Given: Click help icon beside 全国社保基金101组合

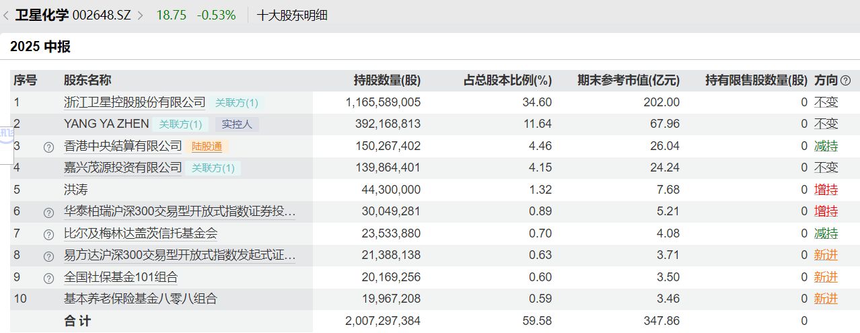Looking at the screenshot, I should 48,278.
